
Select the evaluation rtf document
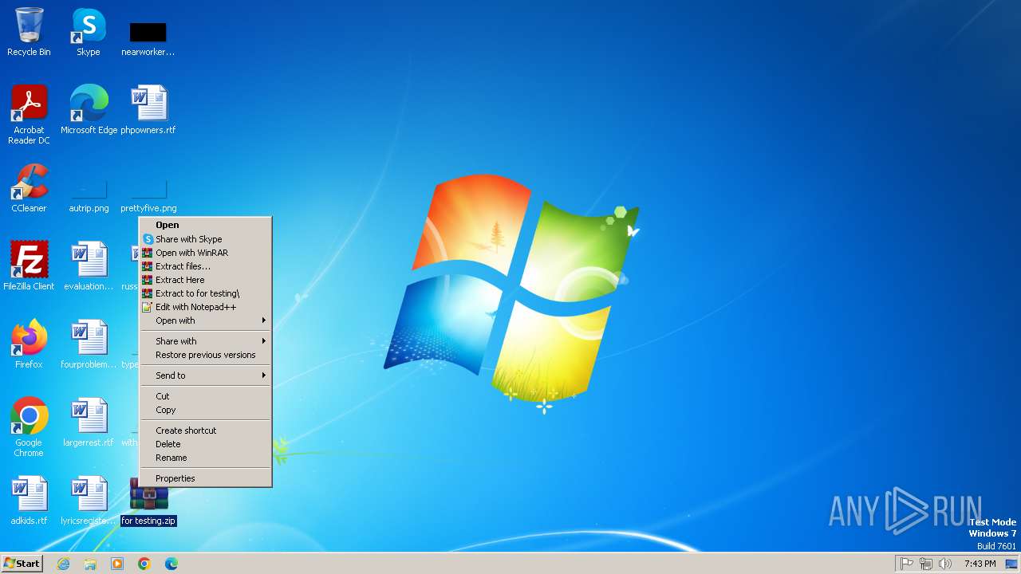89,265
